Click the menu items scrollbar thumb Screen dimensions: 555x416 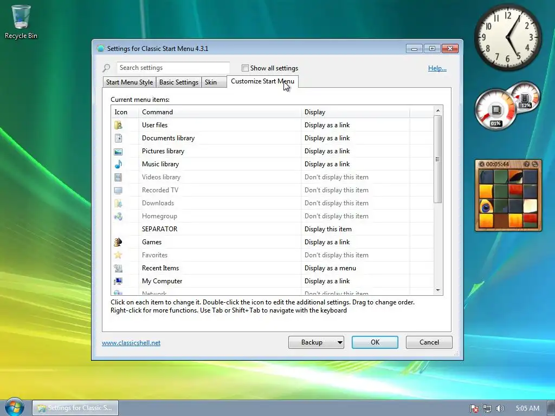(x=438, y=159)
